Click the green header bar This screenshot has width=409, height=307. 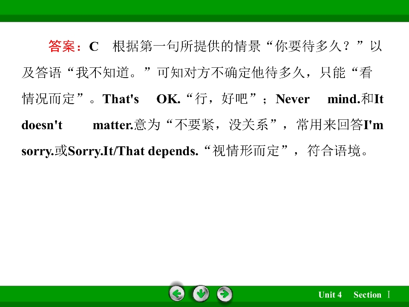[204, 11]
